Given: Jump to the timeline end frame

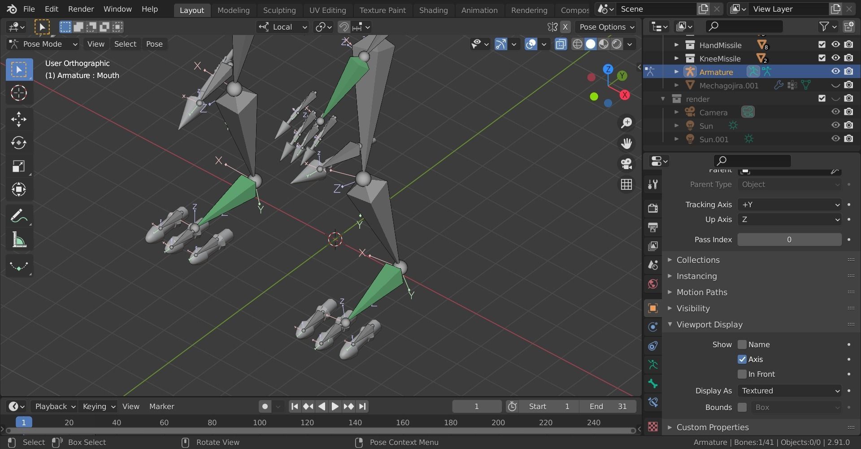Looking at the screenshot, I should (x=362, y=406).
